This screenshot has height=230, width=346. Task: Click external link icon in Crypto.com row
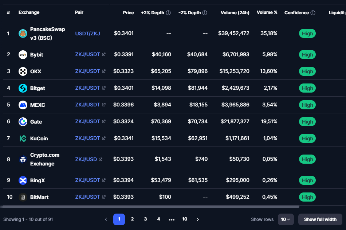pyautogui.click(x=101, y=159)
